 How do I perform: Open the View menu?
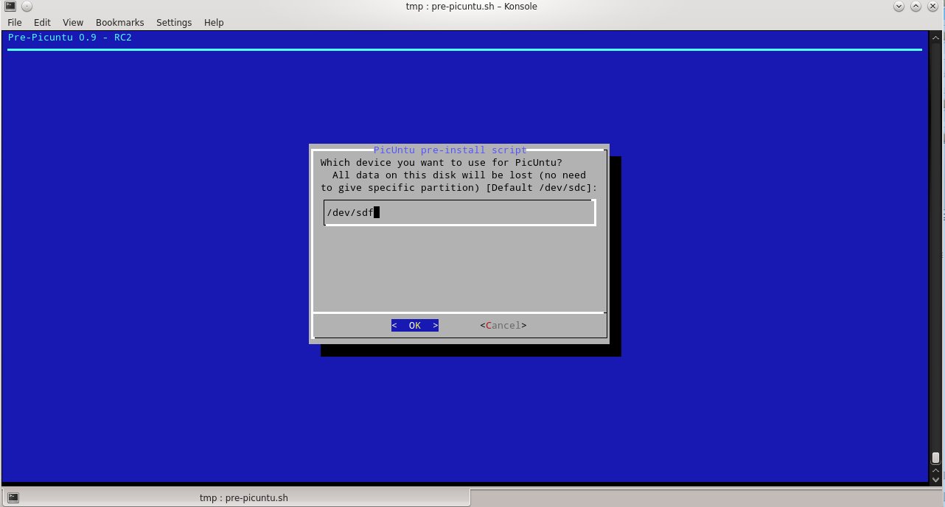[72, 22]
